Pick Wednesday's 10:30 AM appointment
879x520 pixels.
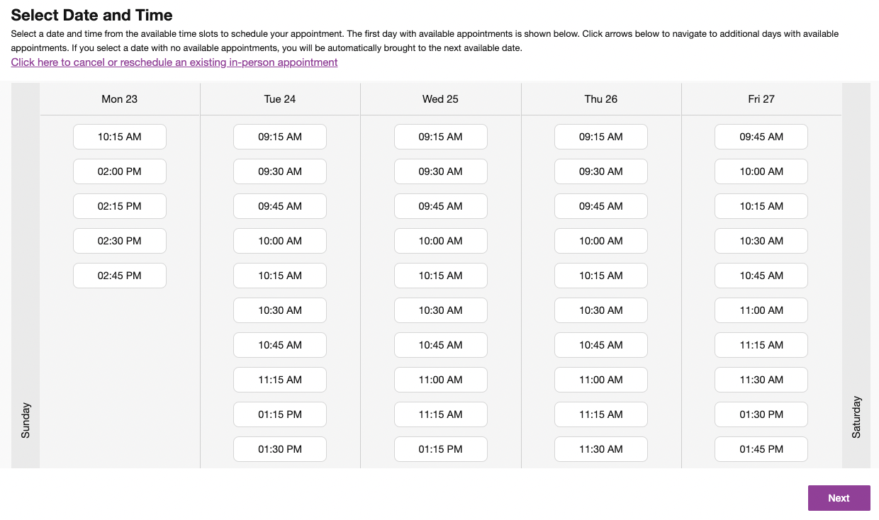441,310
